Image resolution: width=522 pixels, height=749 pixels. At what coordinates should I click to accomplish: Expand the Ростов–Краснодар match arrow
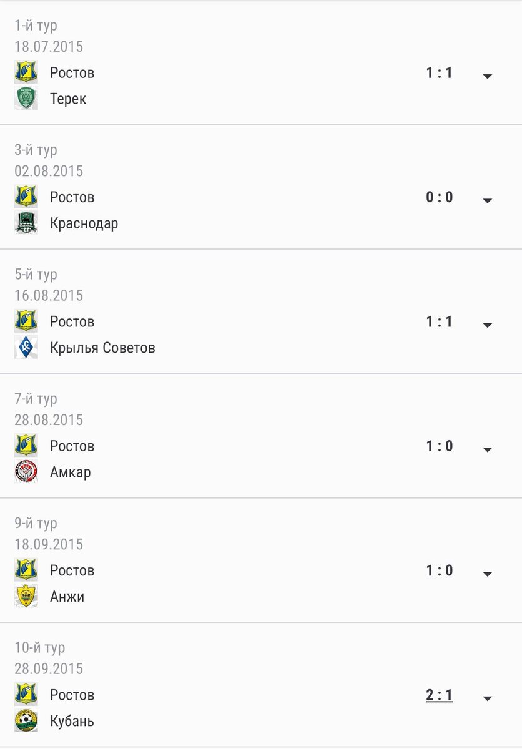[x=488, y=200]
